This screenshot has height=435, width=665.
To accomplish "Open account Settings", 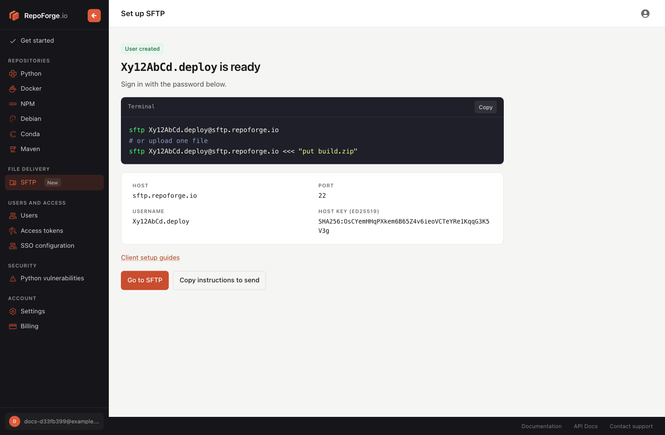I will pyautogui.click(x=54, y=311).
